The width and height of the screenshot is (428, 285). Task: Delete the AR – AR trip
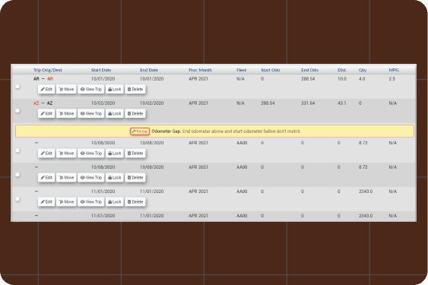coord(135,89)
